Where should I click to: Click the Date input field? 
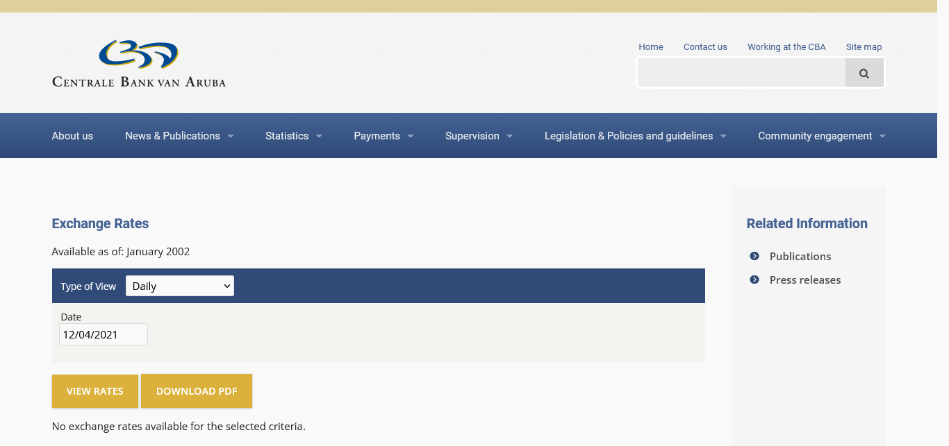(x=104, y=334)
